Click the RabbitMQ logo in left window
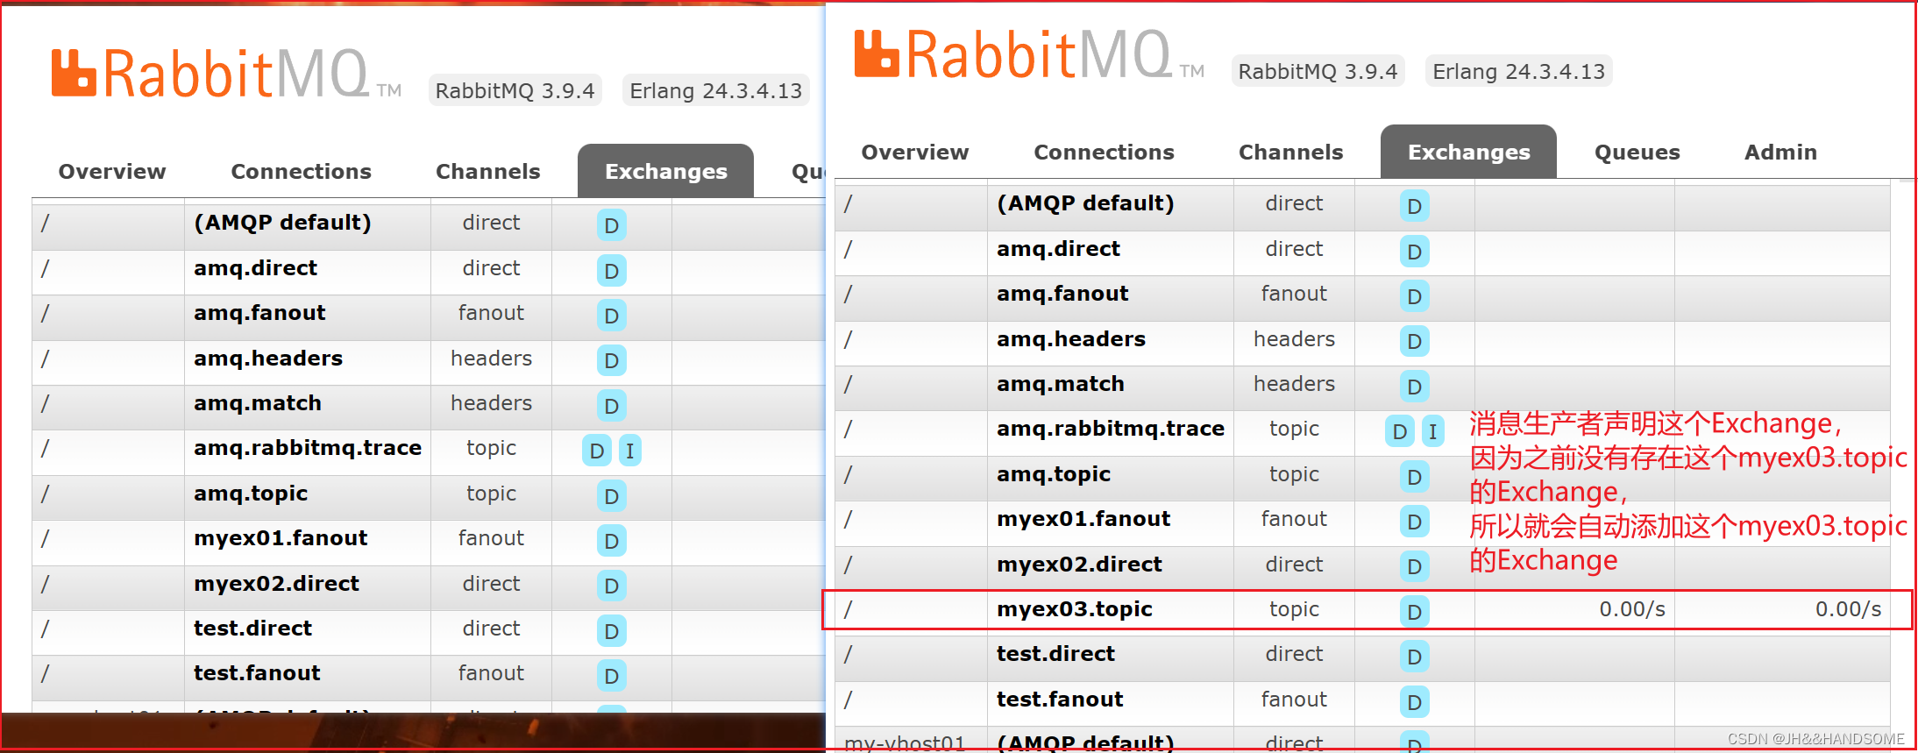The image size is (1918, 753). [226, 74]
